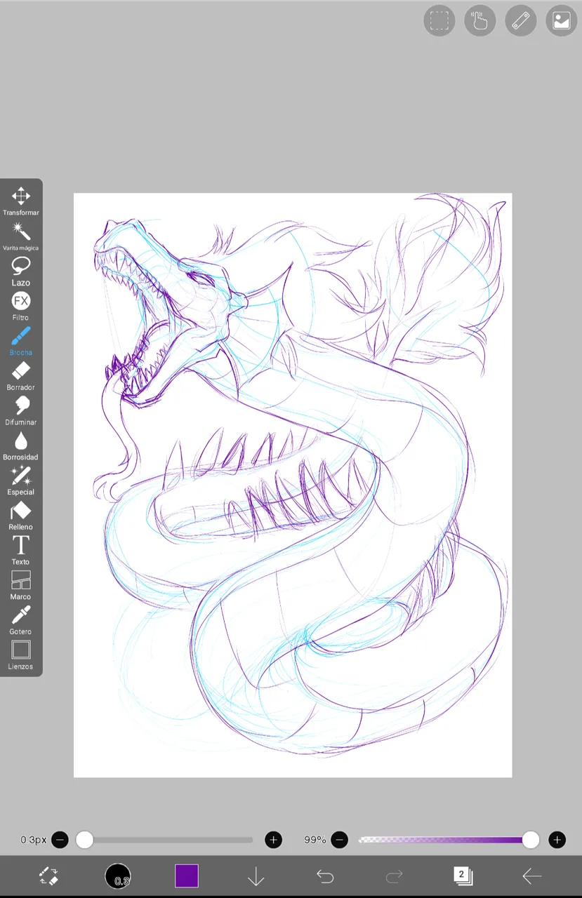The height and width of the screenshot is (898, 582).
Task: Undo the last stroke
Action: pyautogui.click(x=325, y=876)
